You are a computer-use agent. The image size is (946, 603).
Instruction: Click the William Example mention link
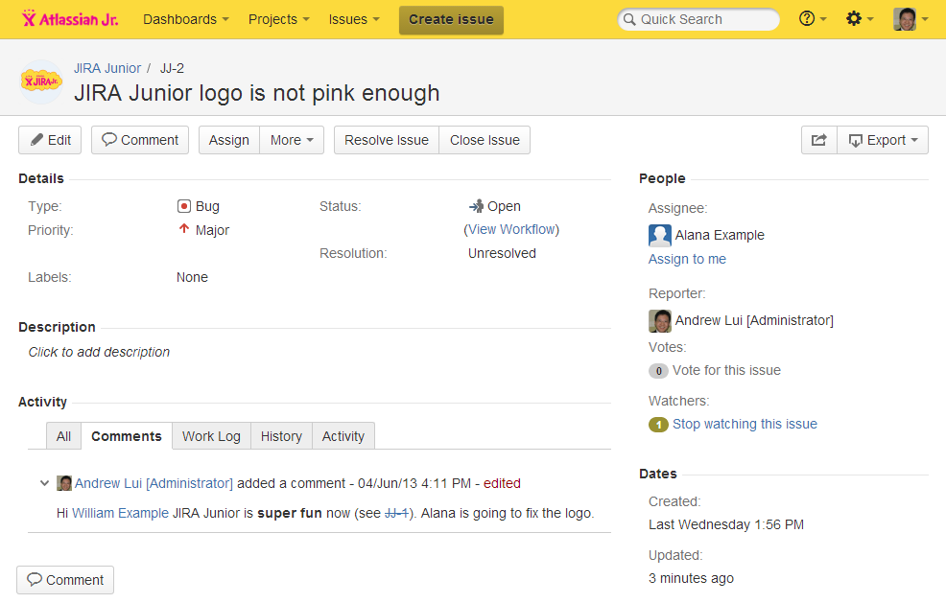tap(120, 513)
